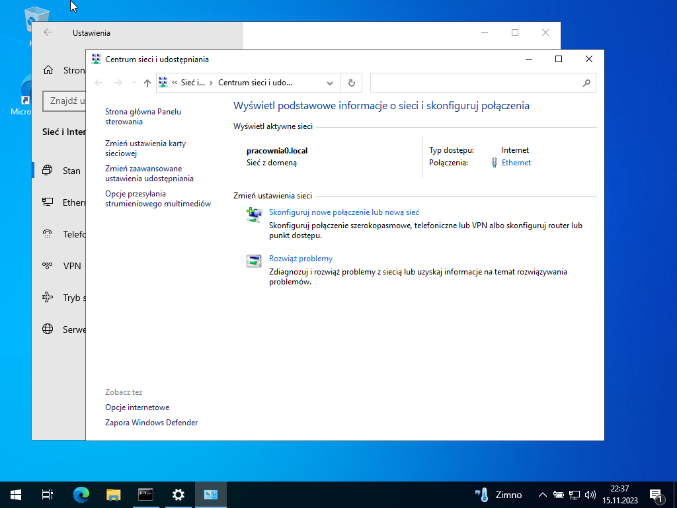This screenshot has width=677, height=508.
Task: Click 'Sieć z domeną' text
Action: pos(271,163)
